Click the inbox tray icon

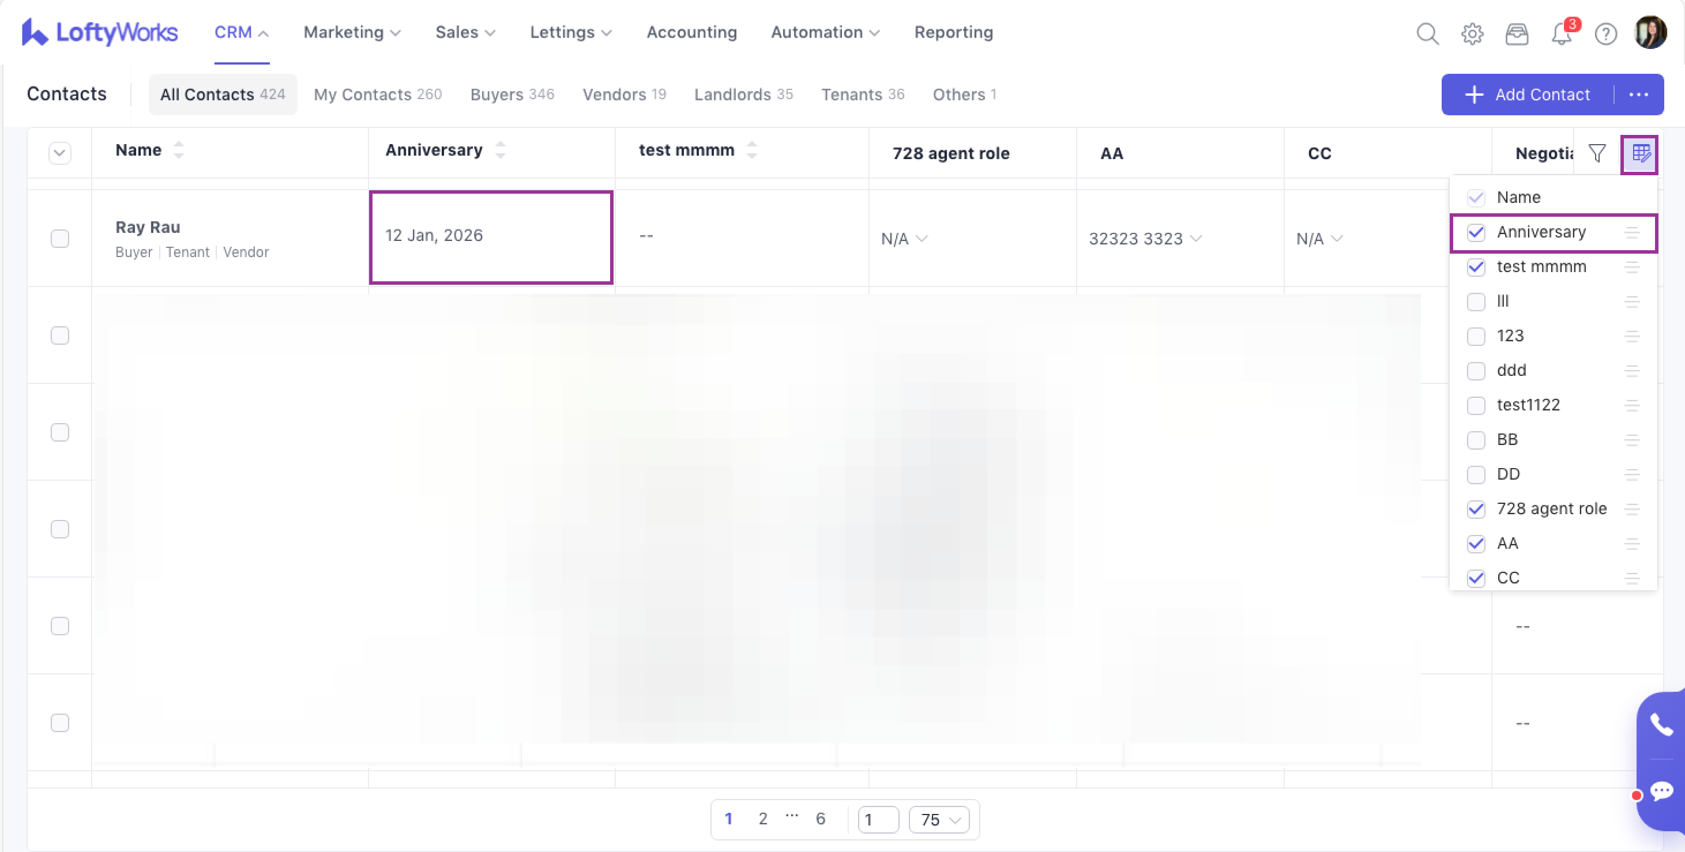pyautogui.click(x=1516, y=33)
